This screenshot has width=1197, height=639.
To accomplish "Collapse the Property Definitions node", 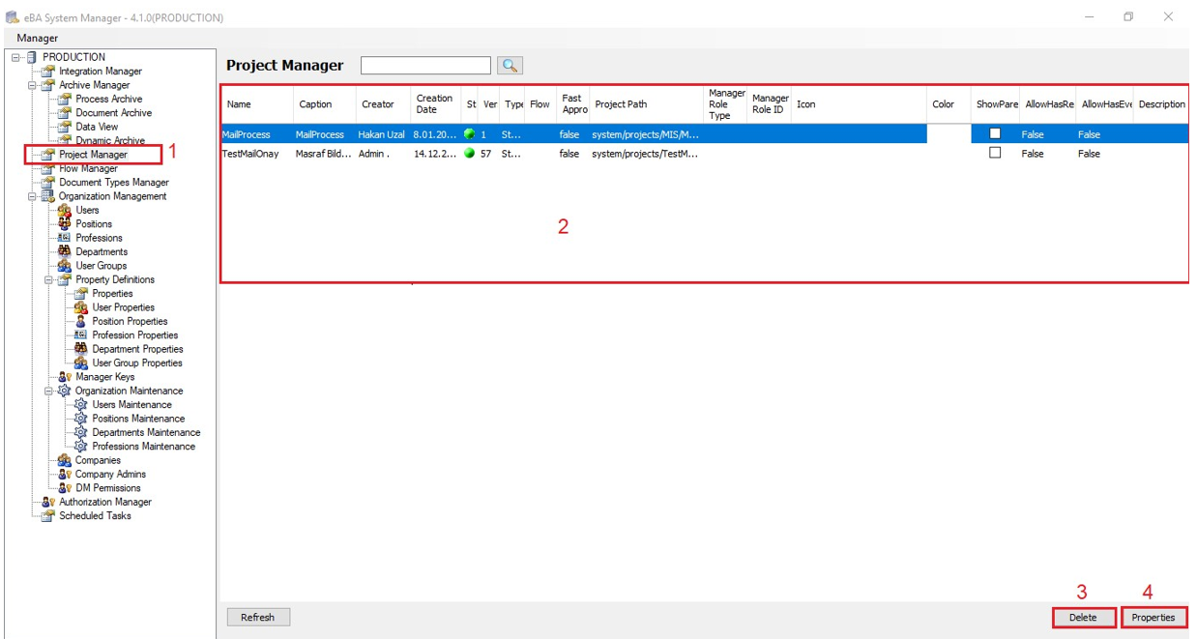I will [x=49, y=279].
